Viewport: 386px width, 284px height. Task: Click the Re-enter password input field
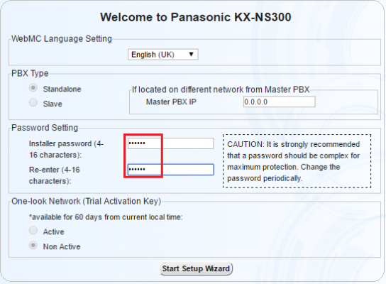point(170,170)
